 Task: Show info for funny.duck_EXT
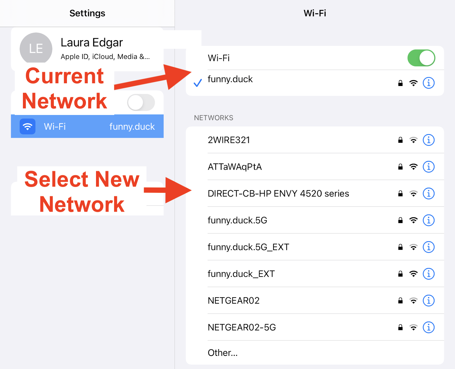click(429, 274)
